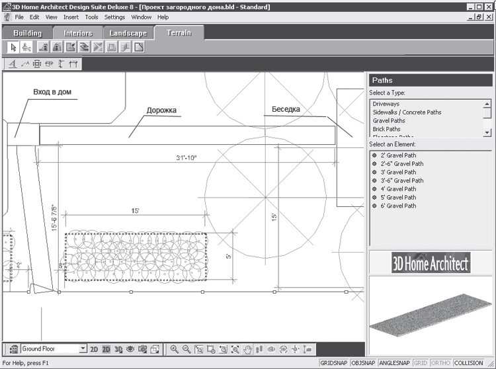The image size is (496, 369).
Task: Open the Building tab
Action: coord(28,33)
